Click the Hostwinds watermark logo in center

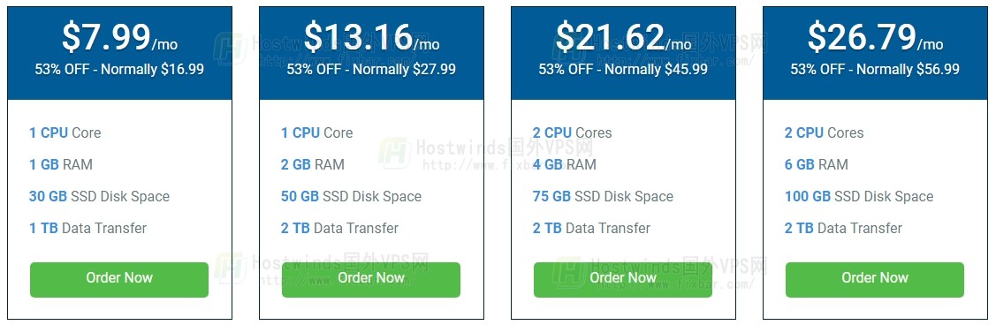click(x=395, y=152)
